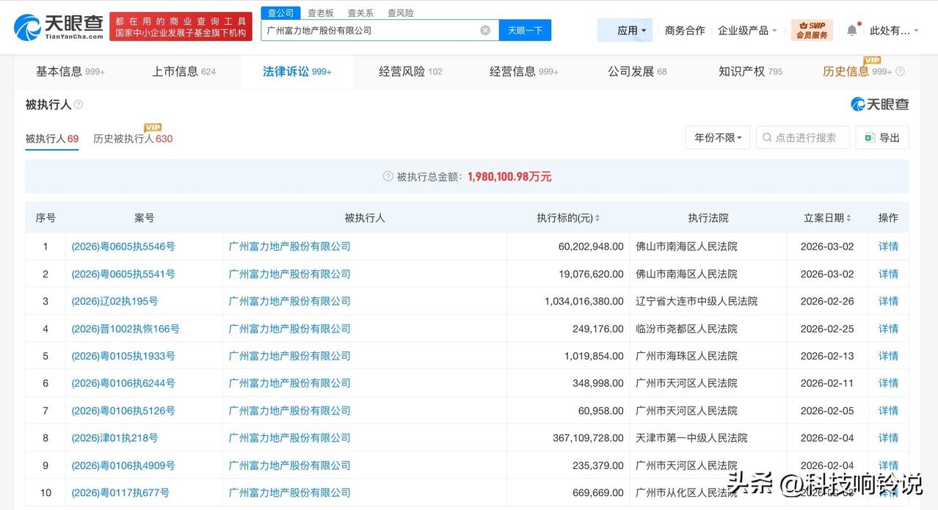Open SVIP会员服务 membership badge
Screen dimensions: 938x510
[811, 29]
